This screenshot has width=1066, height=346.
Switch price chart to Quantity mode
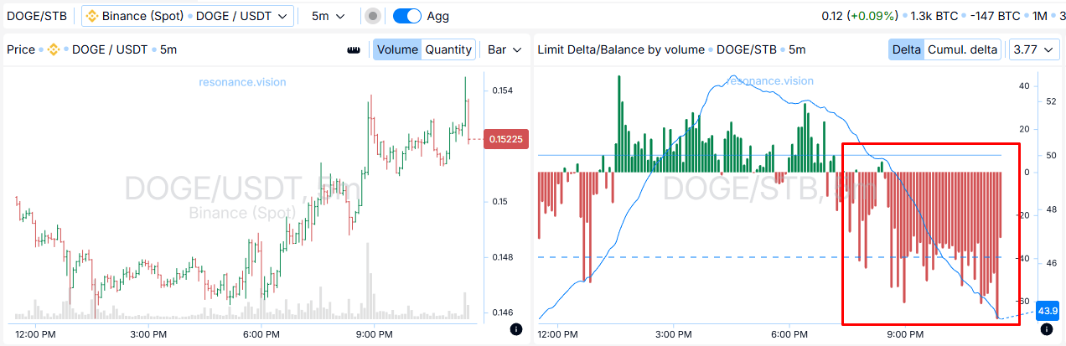448,49
